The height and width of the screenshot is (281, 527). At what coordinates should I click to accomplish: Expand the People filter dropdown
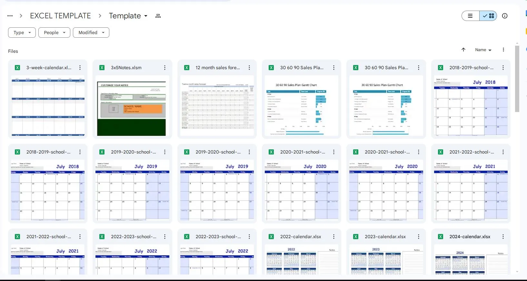[54, 33]
